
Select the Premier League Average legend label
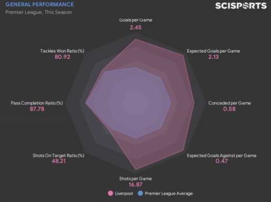tap(169, 194)
